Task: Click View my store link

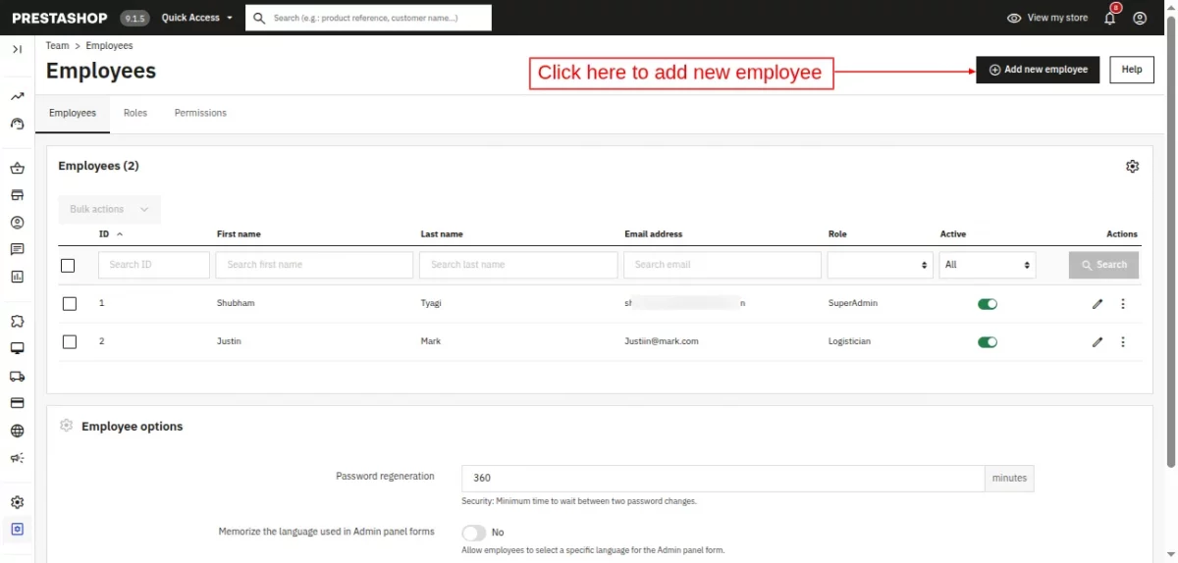Action: (1047, 18)
